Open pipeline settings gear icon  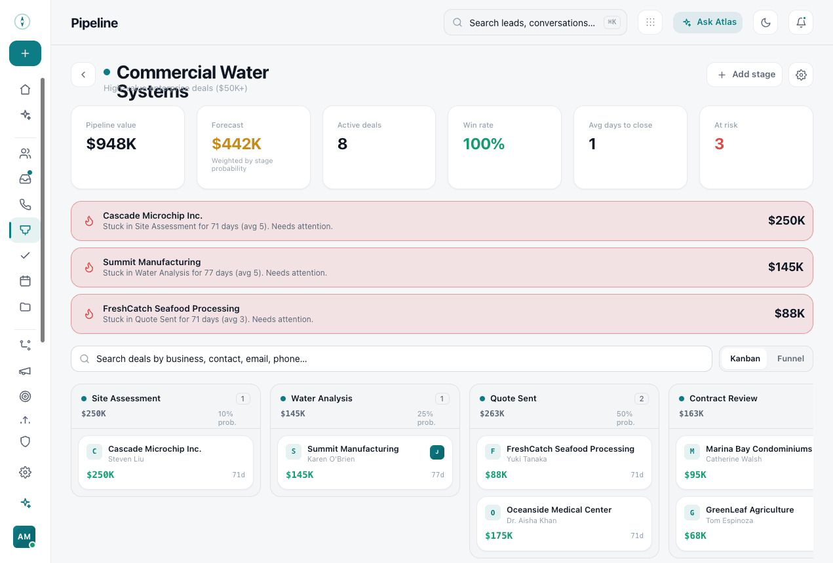(801, 75)
